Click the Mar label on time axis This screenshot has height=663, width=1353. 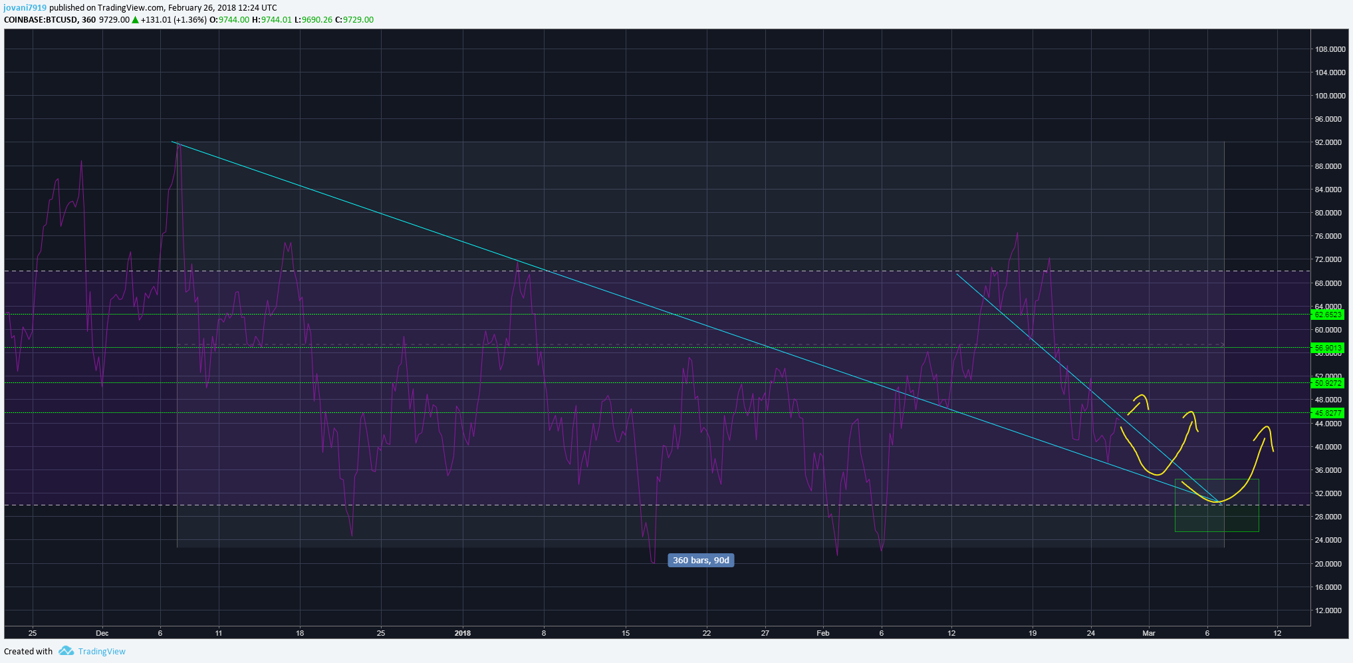click(x=1149, y=633)
